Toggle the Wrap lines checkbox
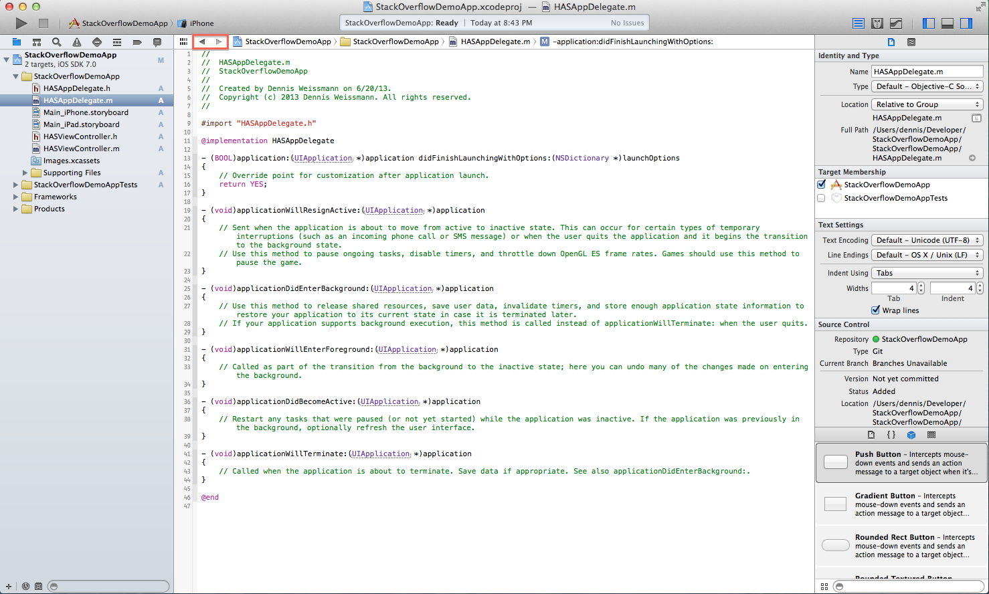989x594 pixels. tap(876, 310)
